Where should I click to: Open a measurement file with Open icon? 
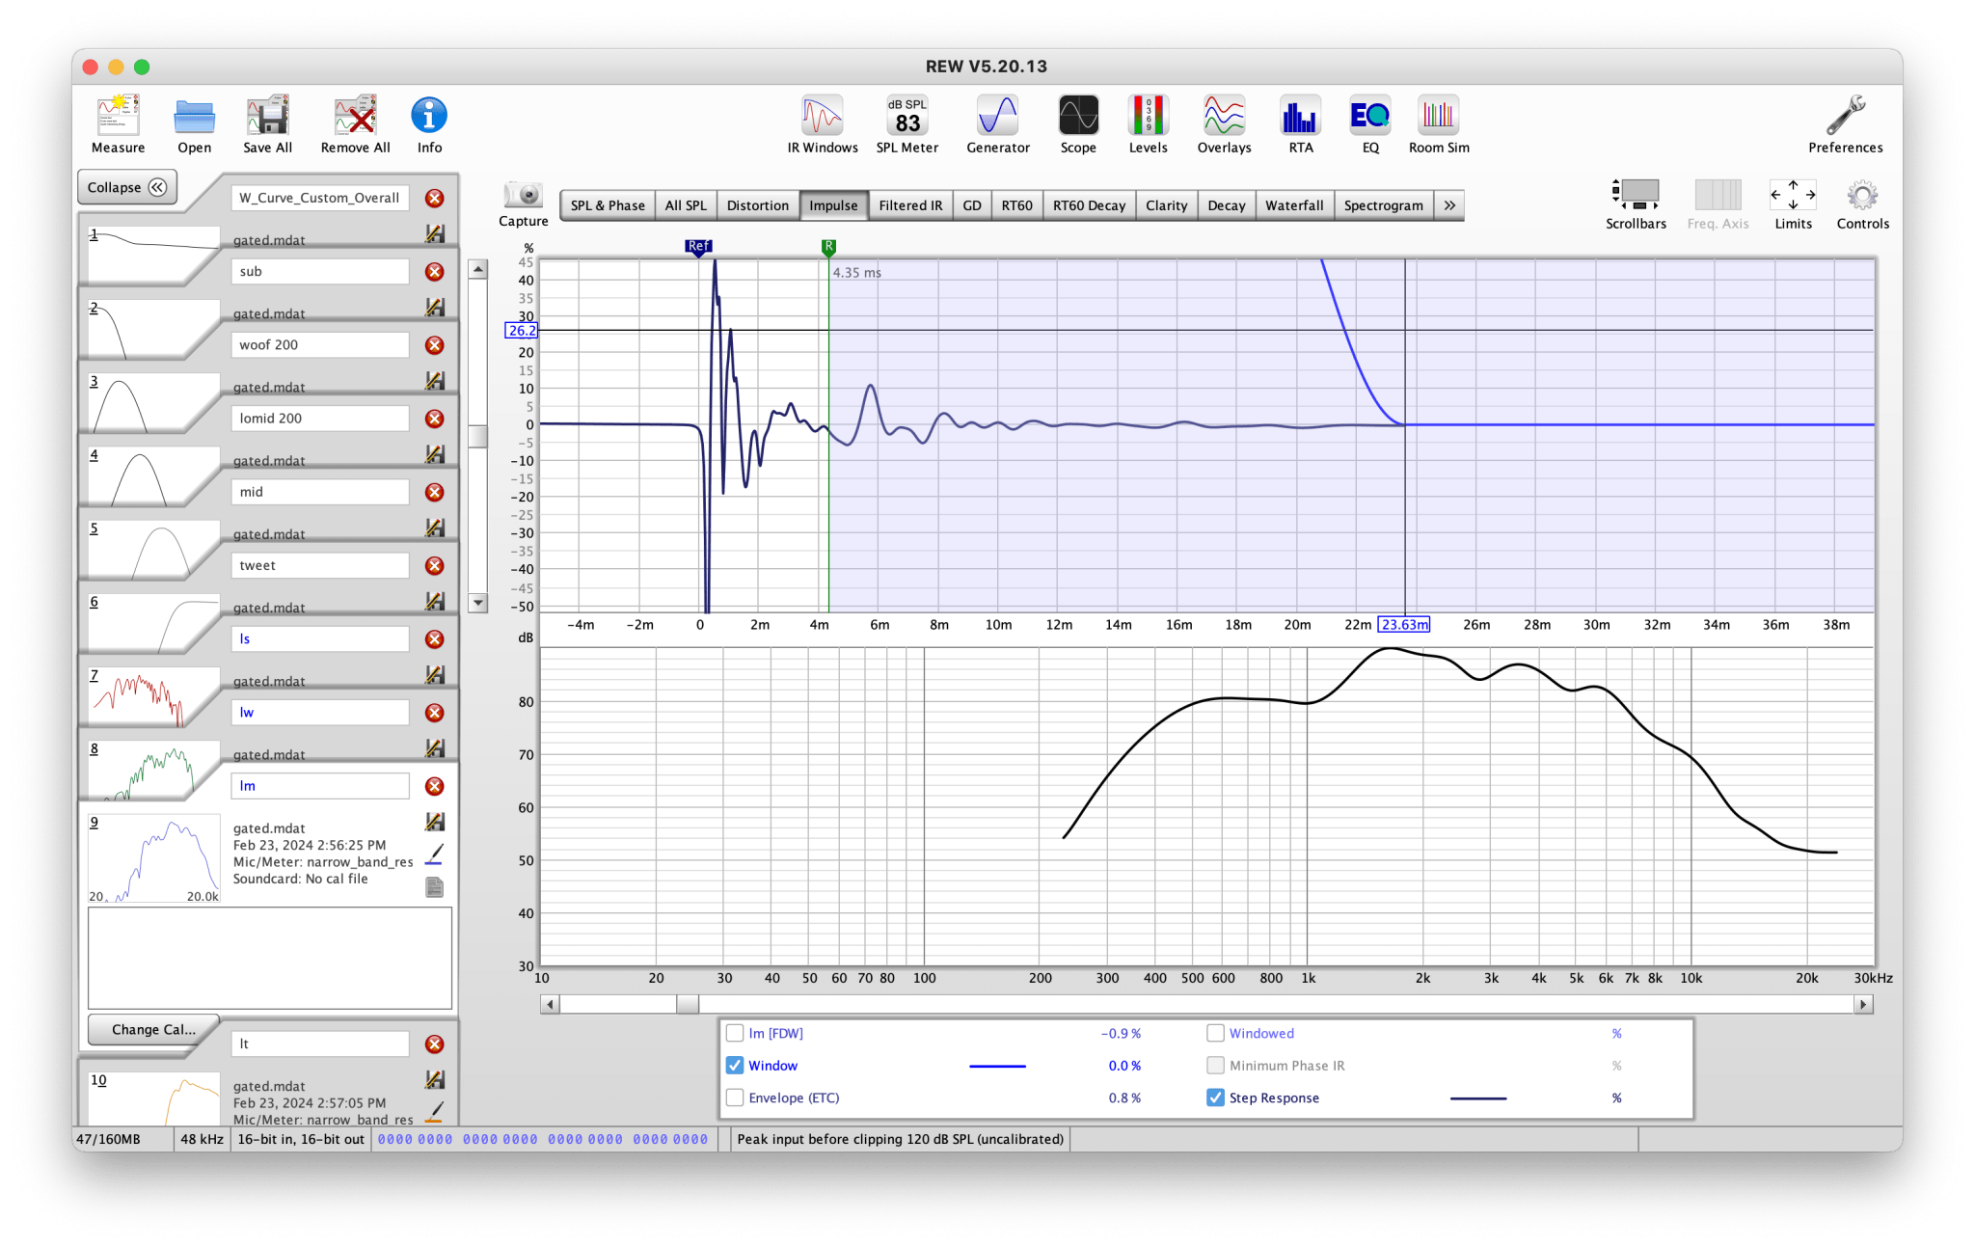click(x=194, y=124)
